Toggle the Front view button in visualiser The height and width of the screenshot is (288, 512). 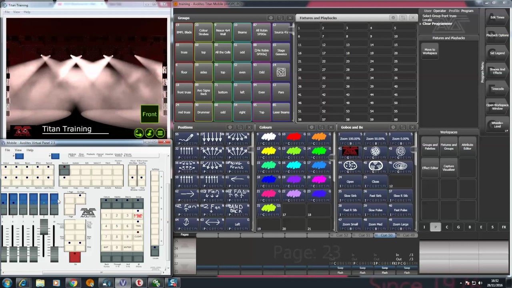click(x=150, y=114)
